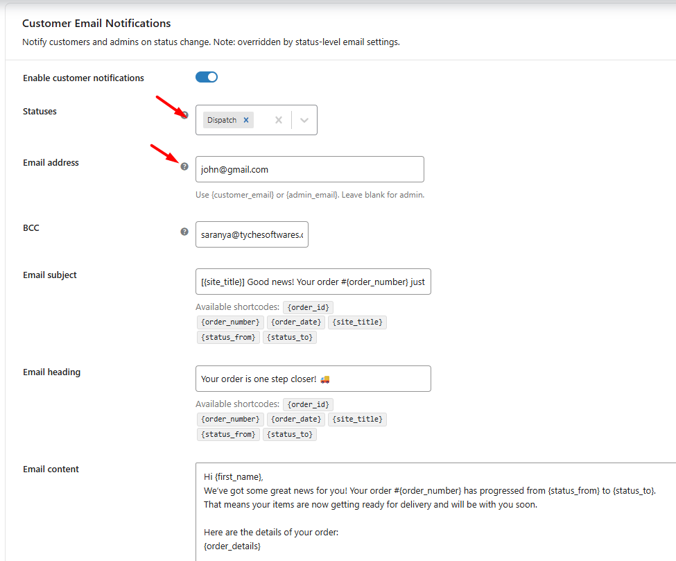Viewport: 676px width, 561px height.
Task: Click {order_date} shortcode under Email subject
Action: pyautogui.click(x=295, y=322)
